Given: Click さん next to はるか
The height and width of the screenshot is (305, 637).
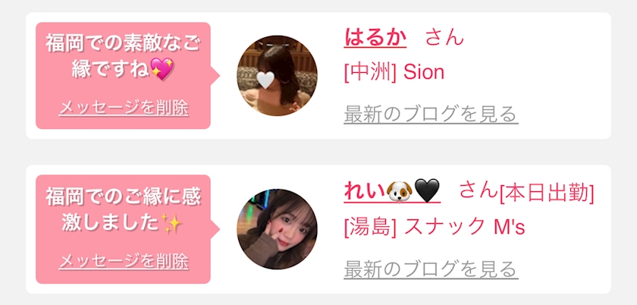Looking at the screenshot, I should 444,37.
